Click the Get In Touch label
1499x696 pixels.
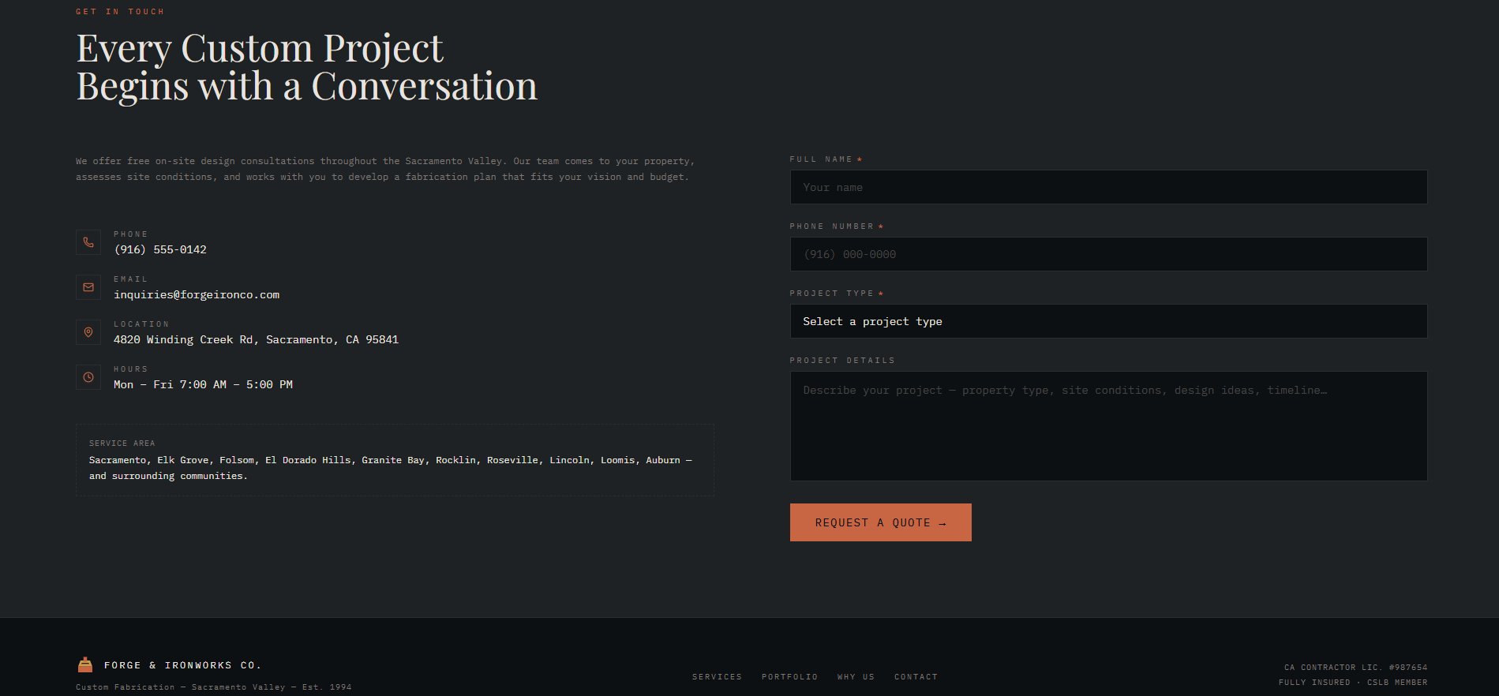120,11
